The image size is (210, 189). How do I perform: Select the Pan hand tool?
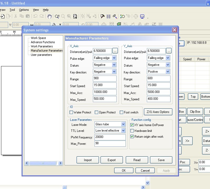pyautogui.click(x=49, y=16)
